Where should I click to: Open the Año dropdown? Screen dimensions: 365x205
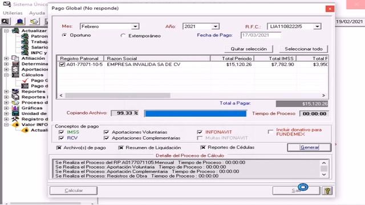coord(216,27)
